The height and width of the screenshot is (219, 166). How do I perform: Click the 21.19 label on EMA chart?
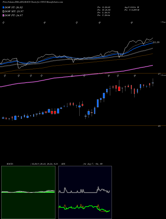point(156,42)
